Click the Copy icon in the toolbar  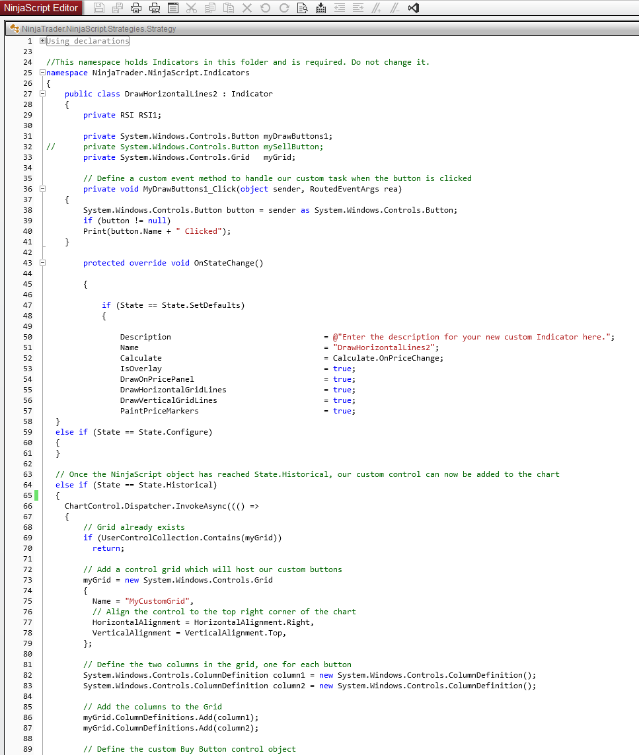pyautogui.click(x=210, y=8)
